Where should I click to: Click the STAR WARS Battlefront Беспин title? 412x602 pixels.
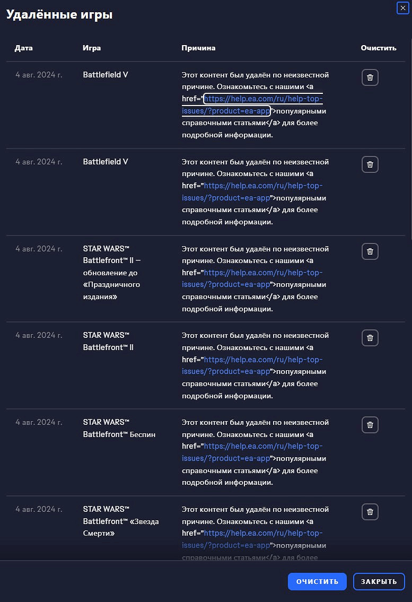coord(119,429)
